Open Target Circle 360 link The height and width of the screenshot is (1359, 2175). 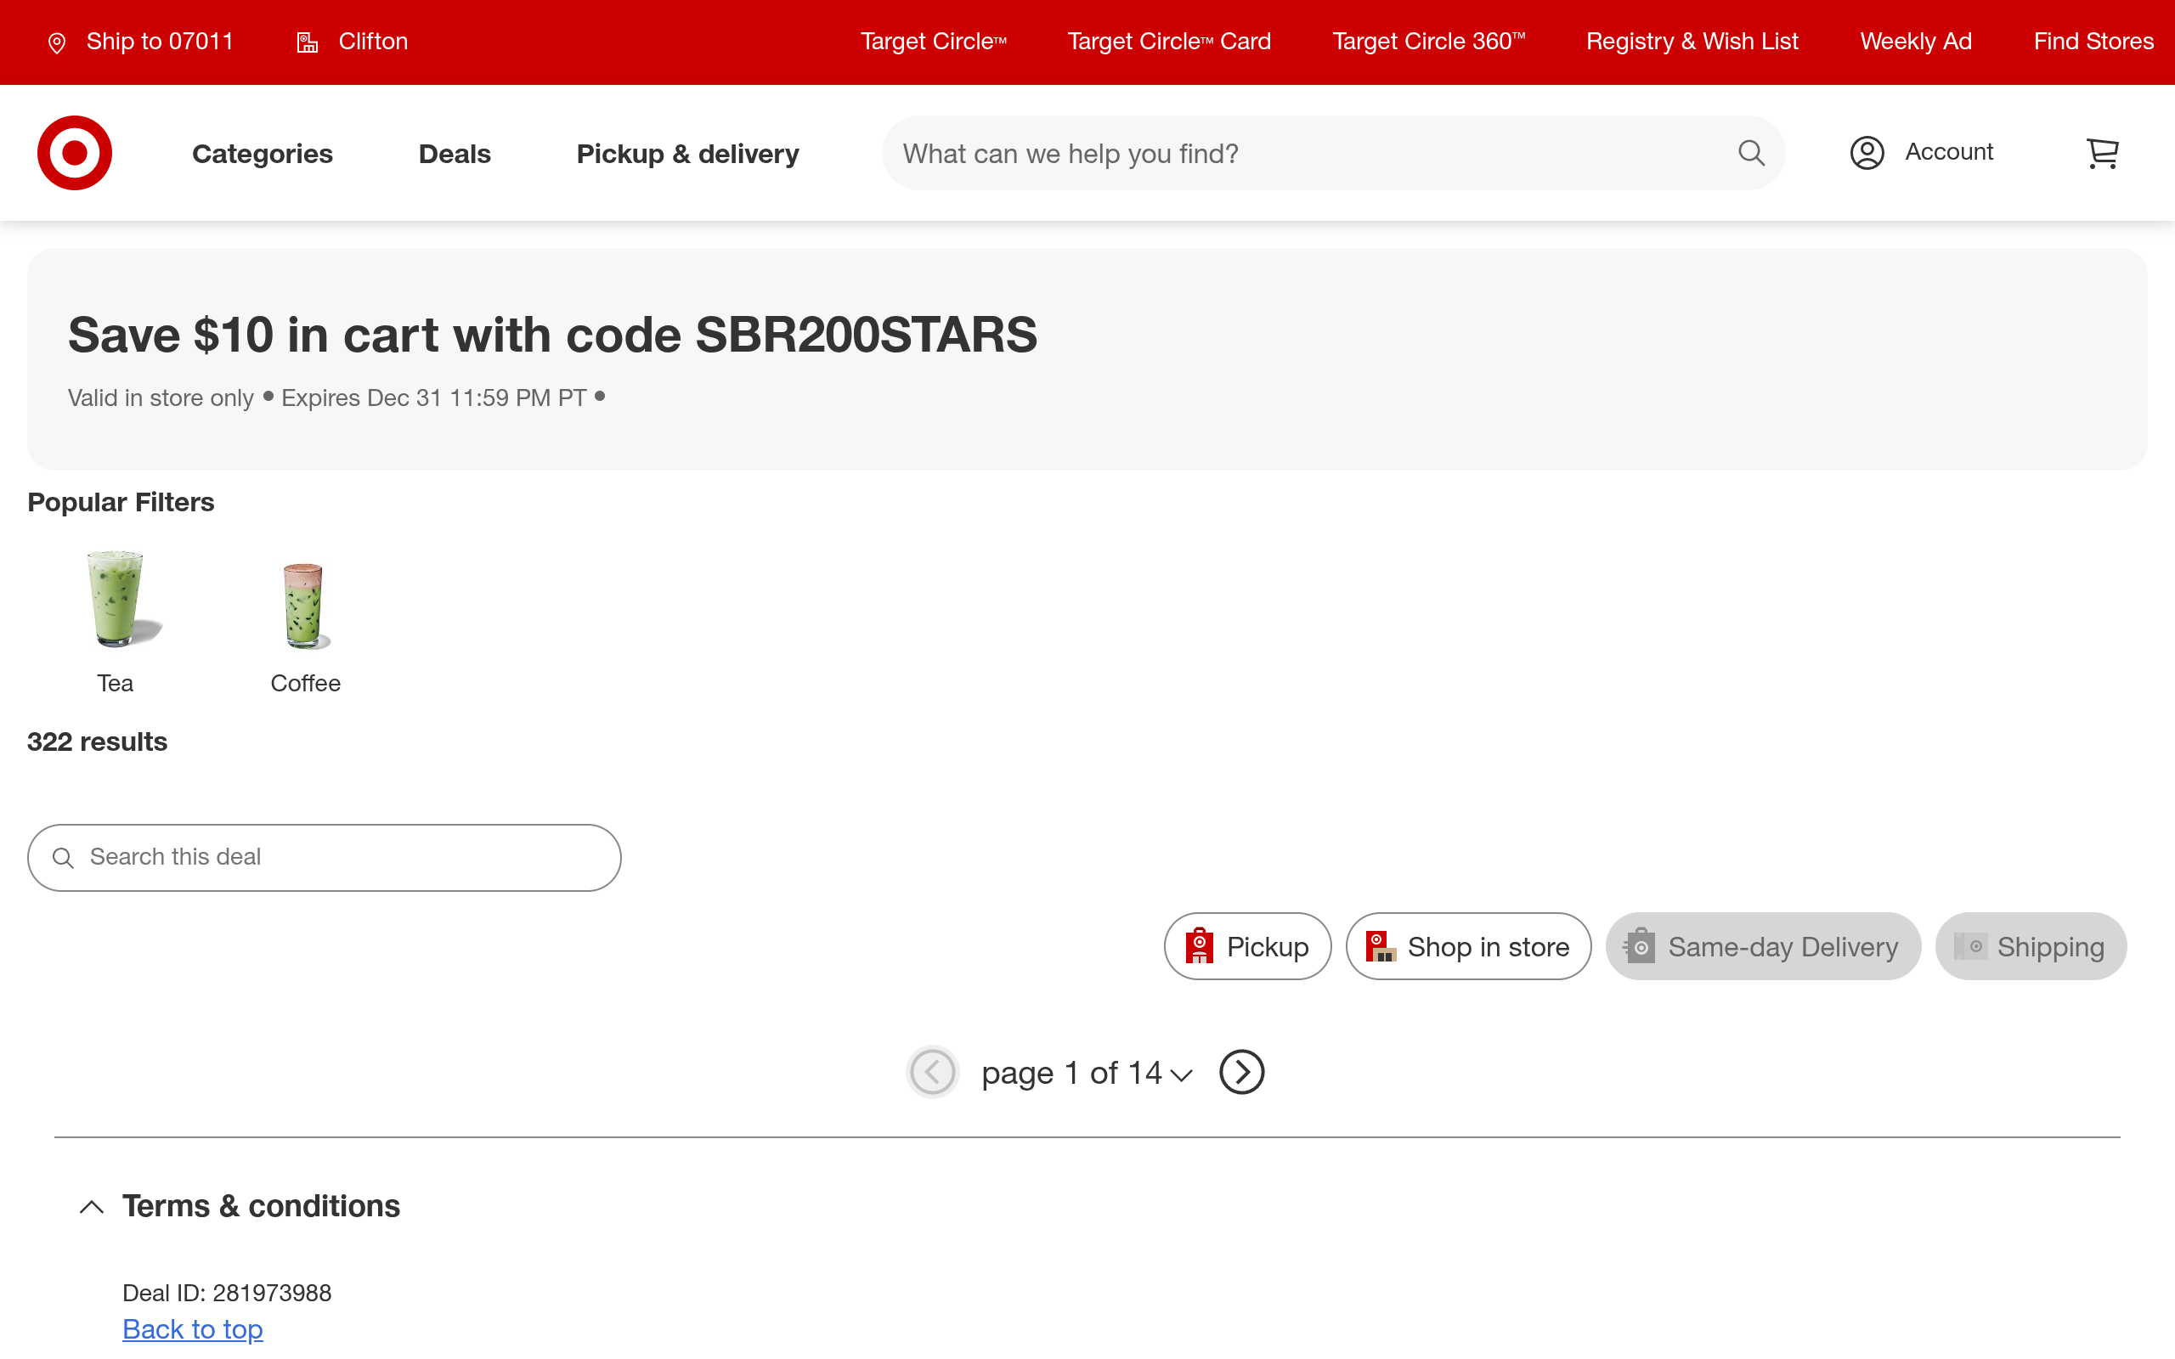click(1429, 42)
